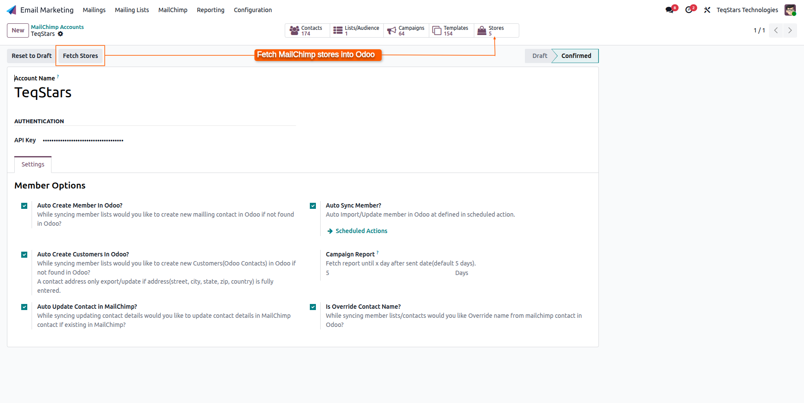The width and height of the screenshot is (804, 403).
Task: Click the Member Options heading
Action: coord(50,186)
